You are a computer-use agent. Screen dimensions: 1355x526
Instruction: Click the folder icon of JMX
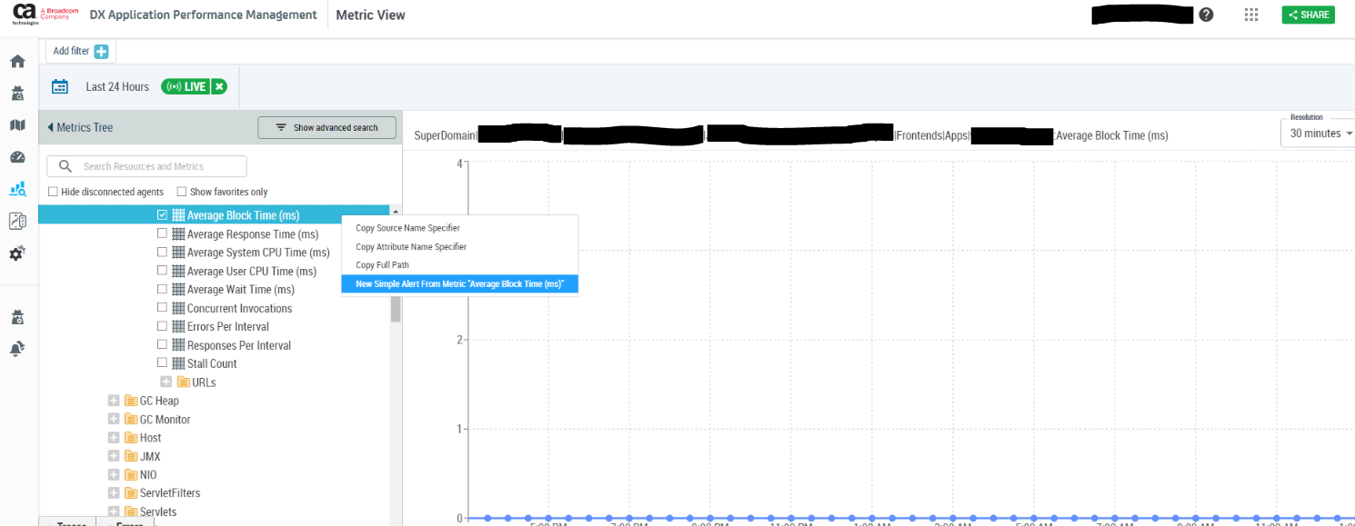(x=131, y=456)
